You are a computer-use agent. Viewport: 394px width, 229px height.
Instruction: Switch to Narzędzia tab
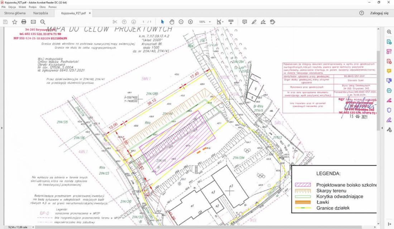click(40, 13)
